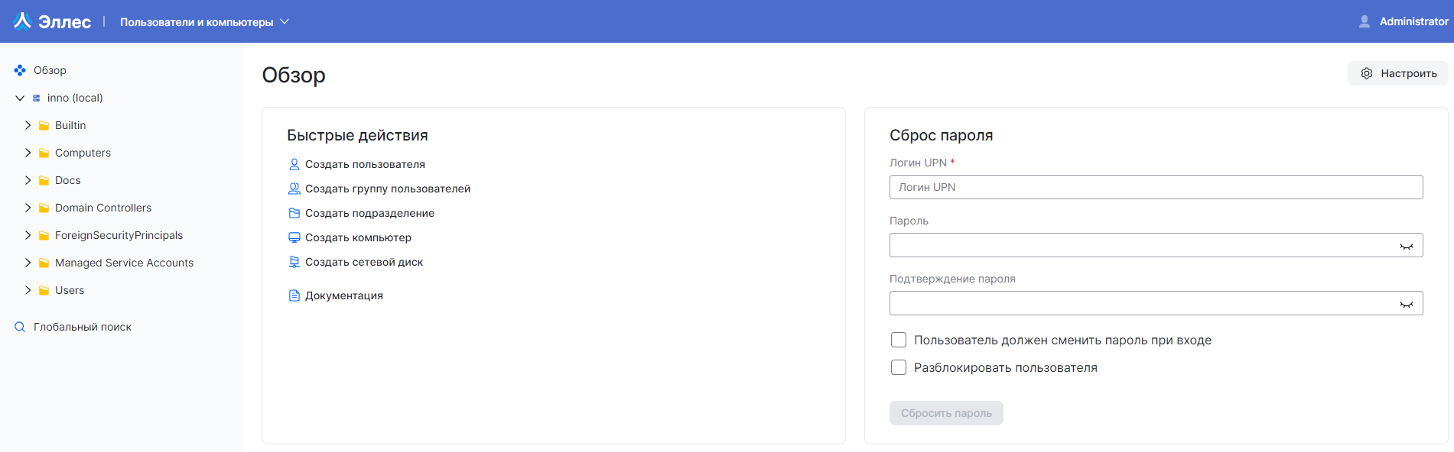Collapse the inno (local) domain node
Viewport: 1454px width, 452px height.
point(20,98)
